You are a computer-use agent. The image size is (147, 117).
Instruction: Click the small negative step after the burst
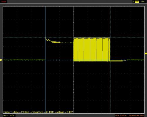point(117,61)
